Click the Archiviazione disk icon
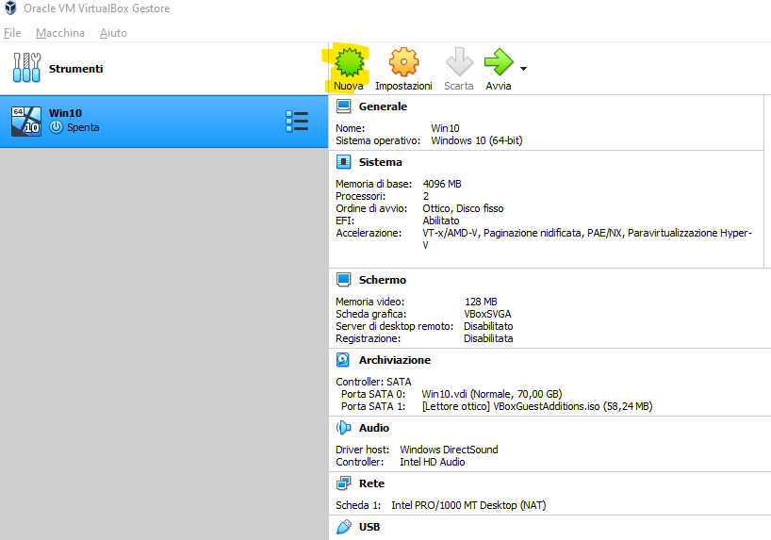The width and height of the screenshot is (771, 540). click(x=343, y=360)
